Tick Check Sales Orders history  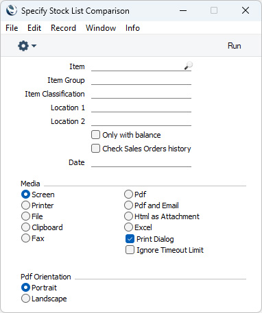[x=95, y=149]
